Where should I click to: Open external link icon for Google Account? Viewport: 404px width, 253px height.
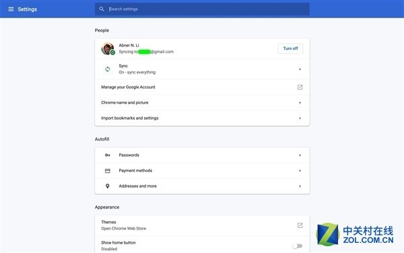click(x=300, y=87)
